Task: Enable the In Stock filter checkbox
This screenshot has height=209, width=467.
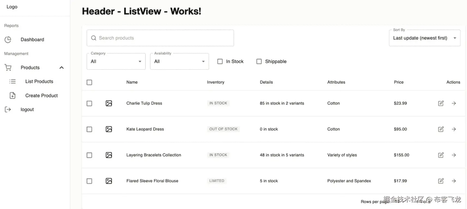Action: [220, 61]
